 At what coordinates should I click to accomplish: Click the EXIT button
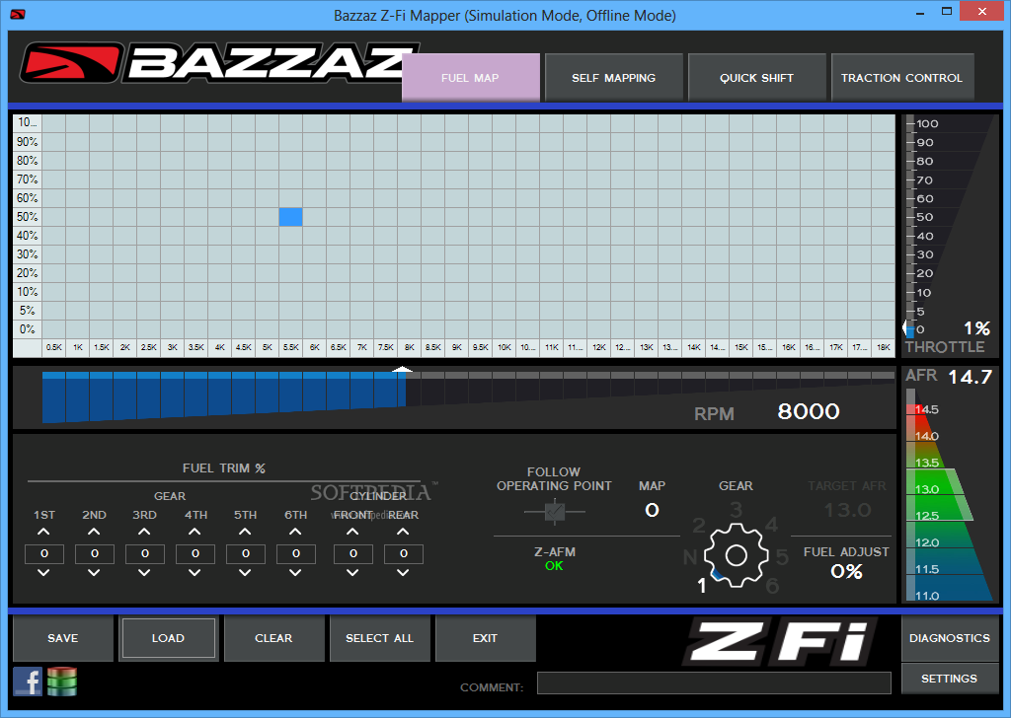coord(486,638)
